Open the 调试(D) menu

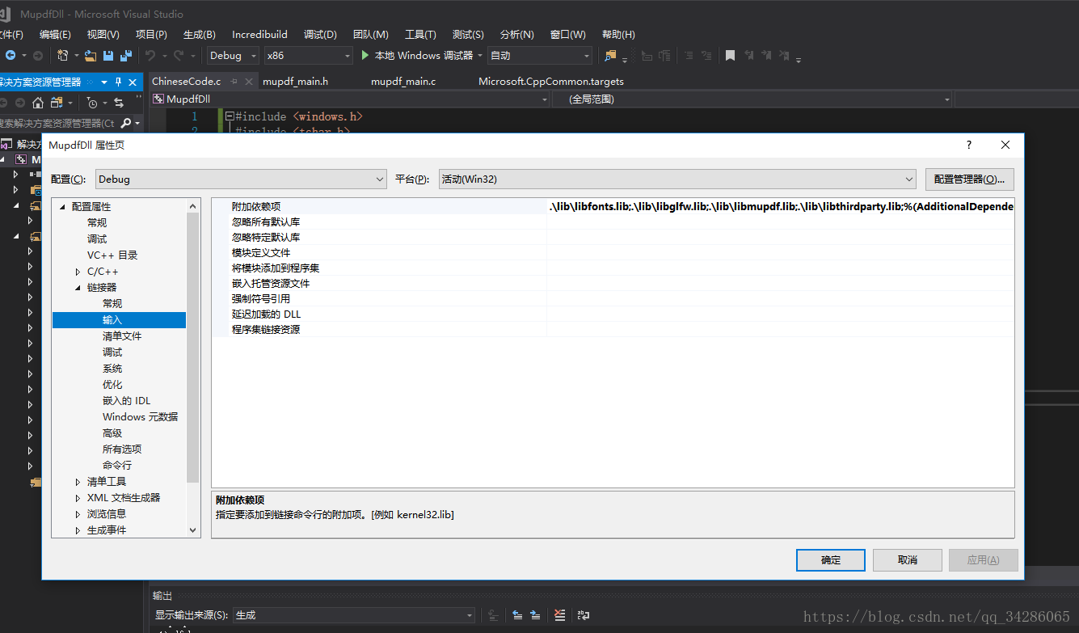pos(320,35)
